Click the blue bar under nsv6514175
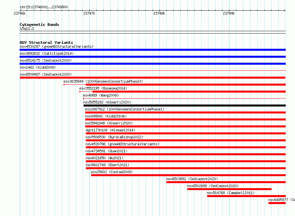This screenshot has height=216, width=295. 152,64
